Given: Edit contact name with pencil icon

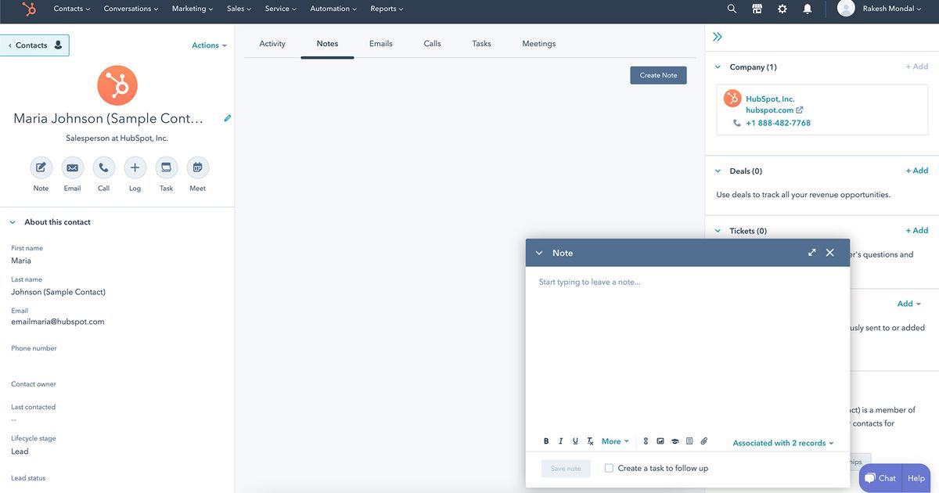Looking at the screenshot, I should click(228, 118).
